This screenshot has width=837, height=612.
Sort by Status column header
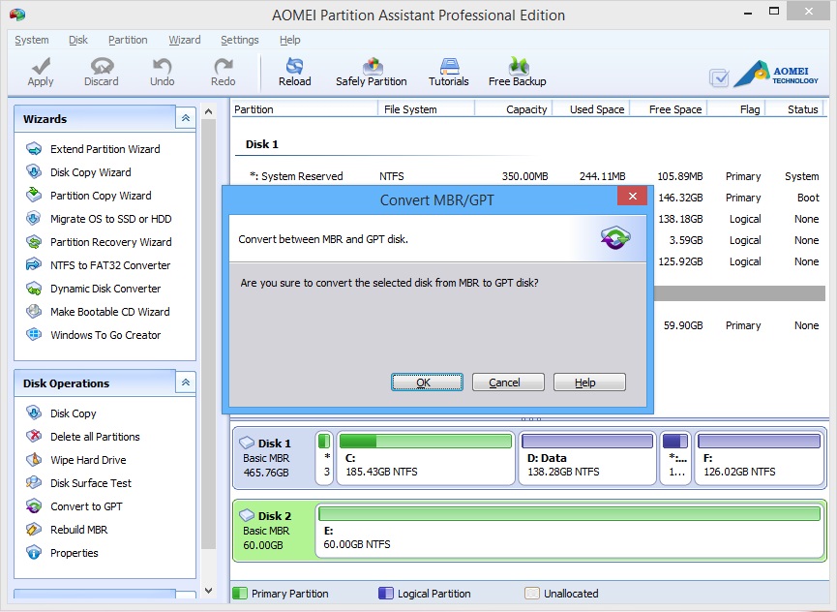795,109
